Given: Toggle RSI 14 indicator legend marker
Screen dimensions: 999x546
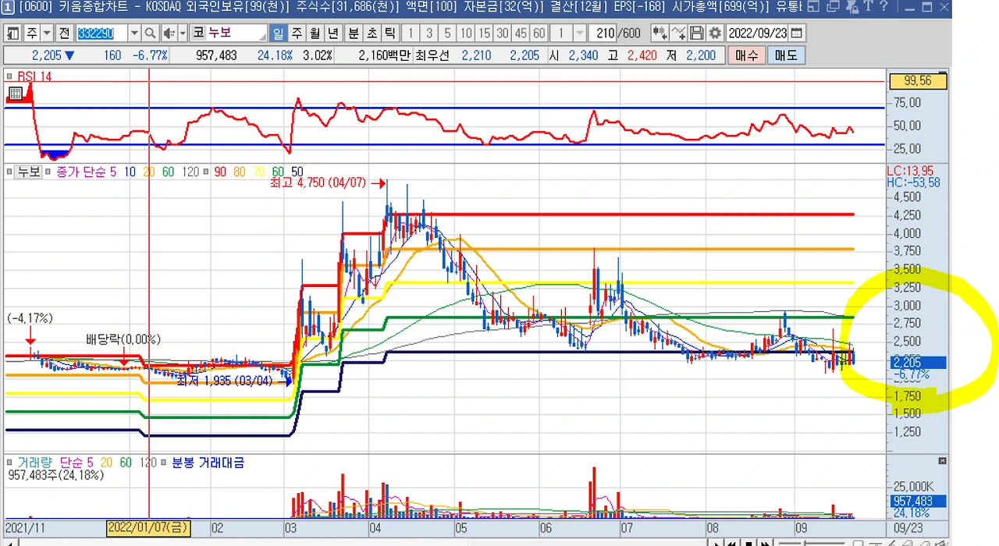Looking at the screenshot, I should [x=10, y=77].
